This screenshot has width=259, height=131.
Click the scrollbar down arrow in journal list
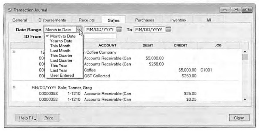(x=245, y=99)
